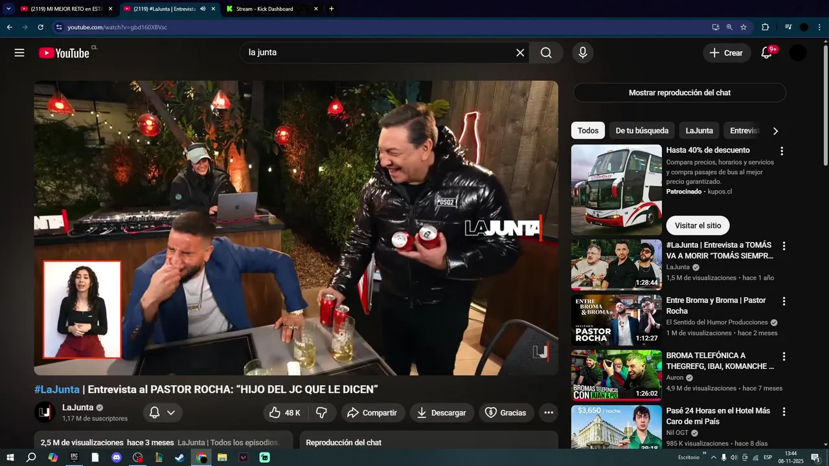Open a new browser tab
This screenshot has height=466, width=829.
coord(332,9)
